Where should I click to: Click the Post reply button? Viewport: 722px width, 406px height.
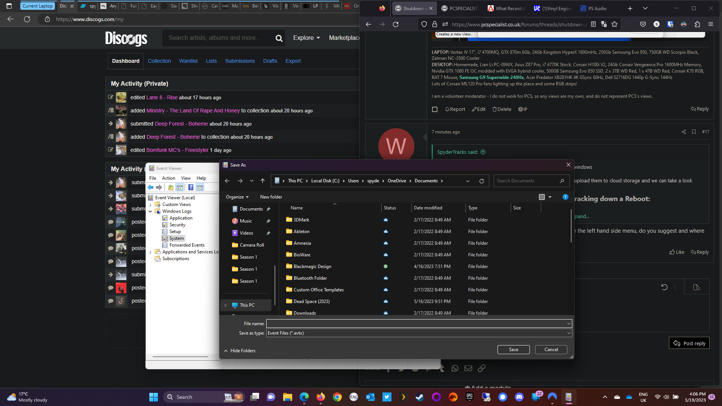(x=689, y=343)
